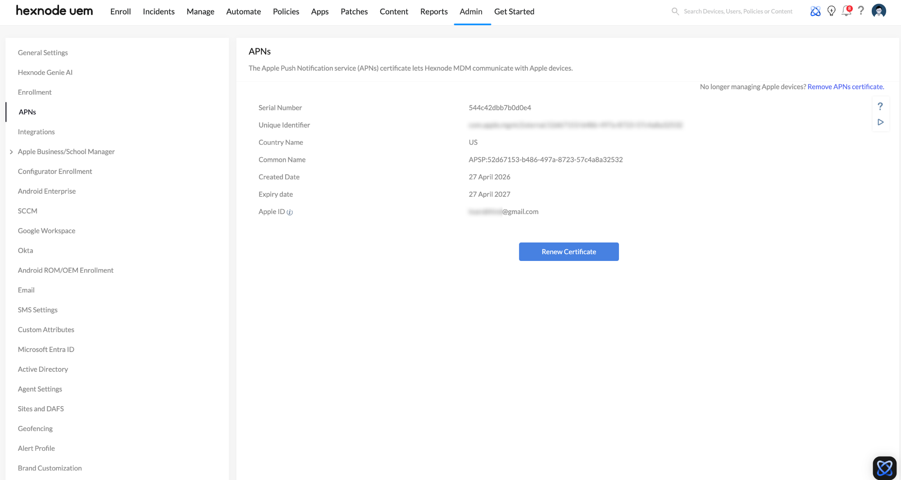Open Configurator Enrollment settings
901x480 pixels.
[55, 172]
